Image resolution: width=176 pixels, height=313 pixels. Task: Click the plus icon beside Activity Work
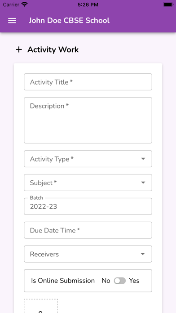coord(19,49)
